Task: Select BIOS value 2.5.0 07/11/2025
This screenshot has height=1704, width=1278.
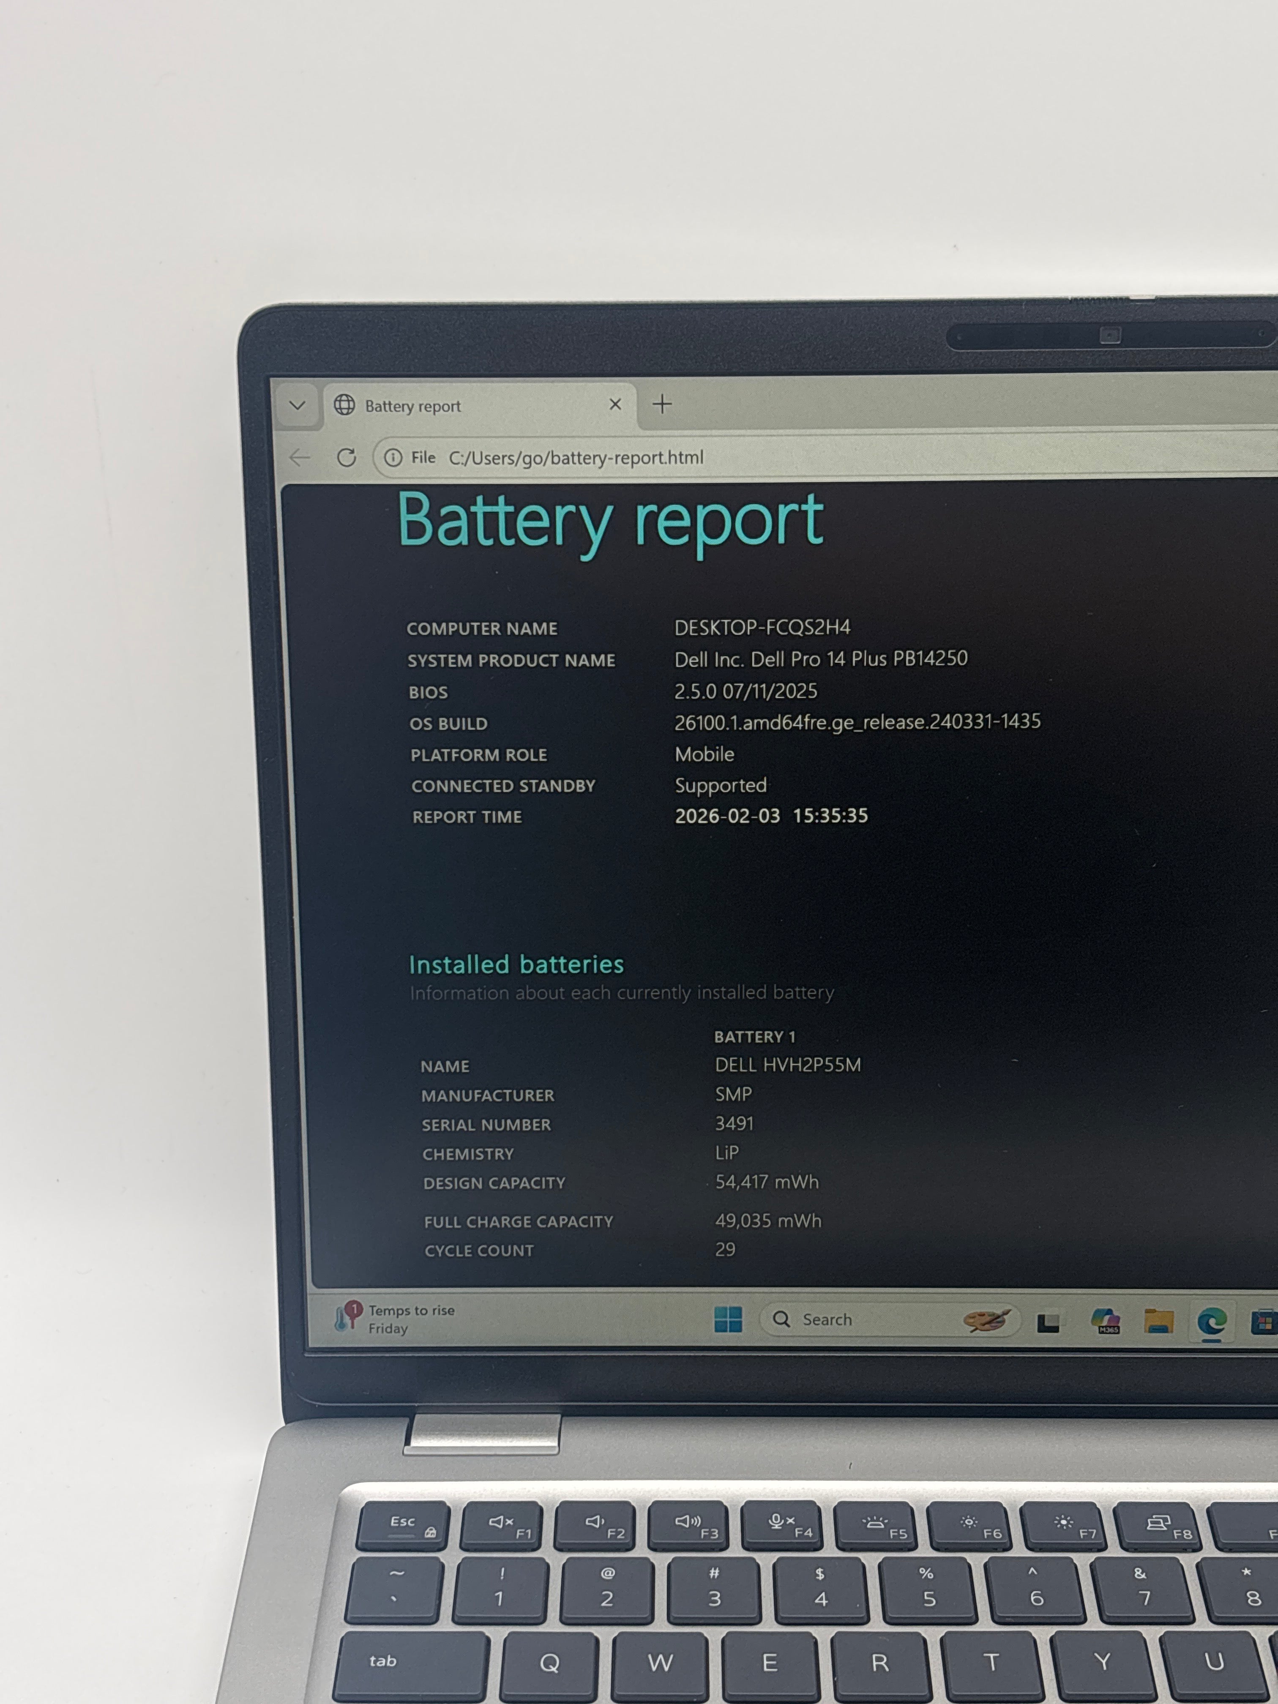Action: click(x=745, y=691)
